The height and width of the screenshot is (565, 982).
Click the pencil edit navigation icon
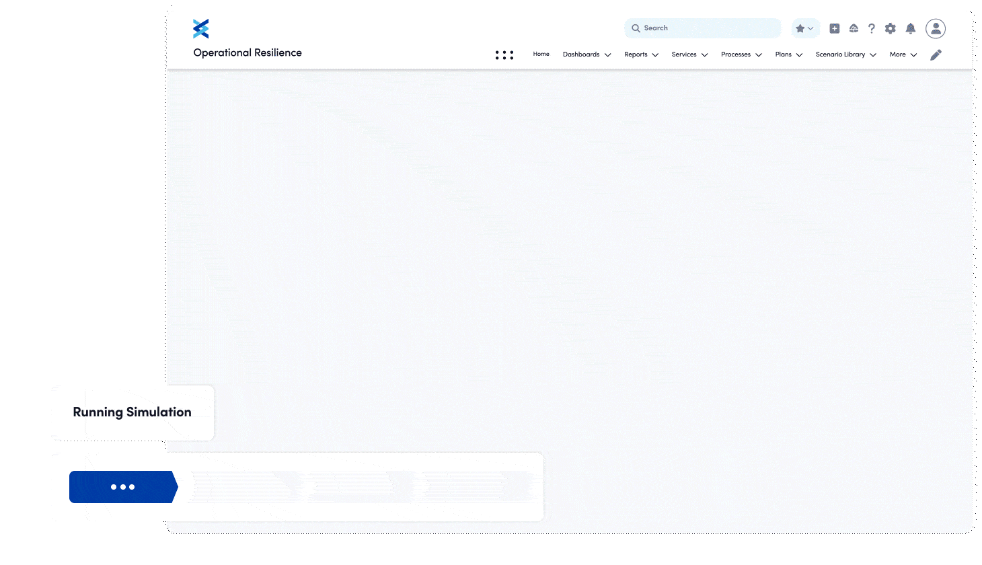(936, 55)
